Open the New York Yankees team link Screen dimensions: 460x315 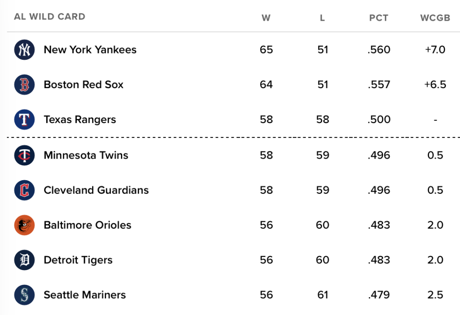pos(90,49)
